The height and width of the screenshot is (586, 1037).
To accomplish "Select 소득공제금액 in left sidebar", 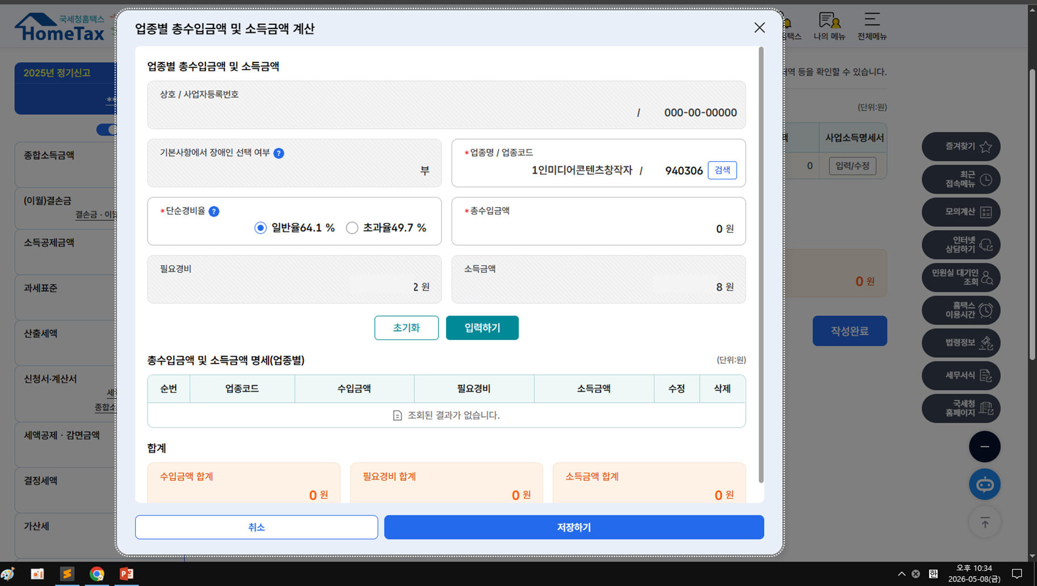I will click(x=49, y=242).
